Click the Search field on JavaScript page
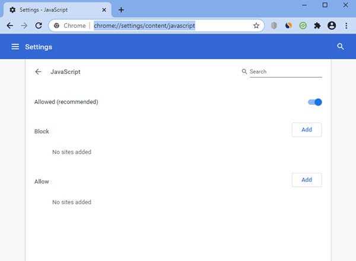The width and height of the screenshot is (356, 261). 286,72
